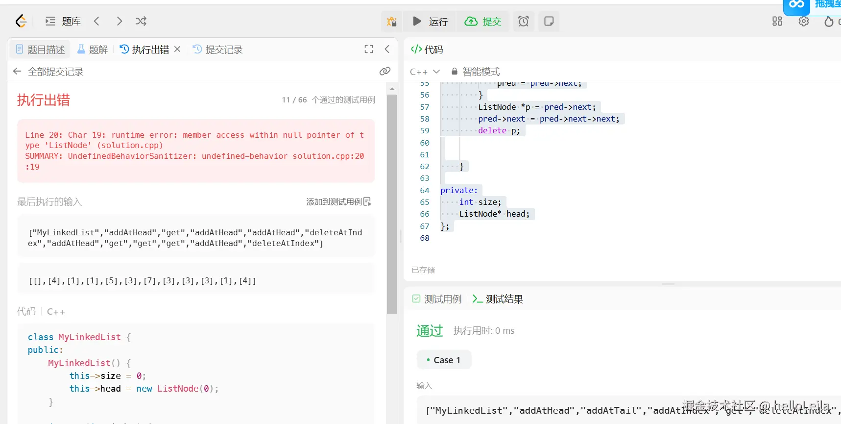
Task: Open the notes sticky icon
Action: tap(549, 22)
